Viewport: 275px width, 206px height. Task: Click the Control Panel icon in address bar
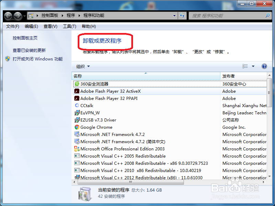(31, 15)
